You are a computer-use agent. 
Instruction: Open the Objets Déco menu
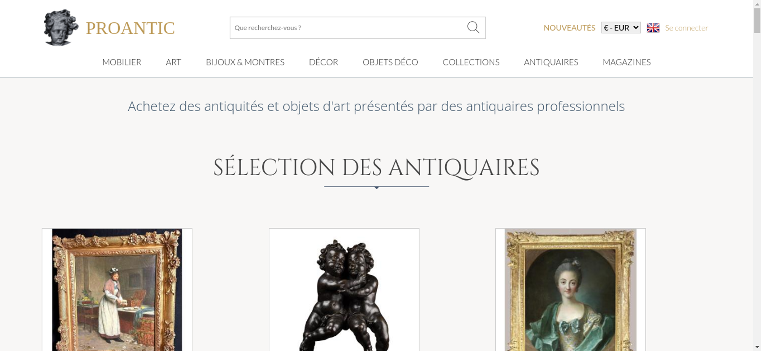pyautogui.click(x=390, y=62)
